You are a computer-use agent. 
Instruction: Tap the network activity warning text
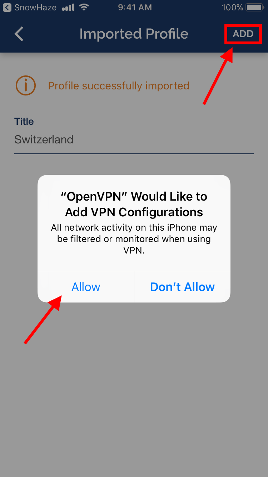pyautogui.click(x=134, y=239)
